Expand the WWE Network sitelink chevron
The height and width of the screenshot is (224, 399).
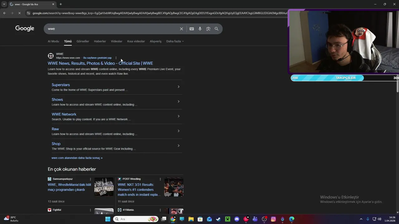click(x=179, y=116)
